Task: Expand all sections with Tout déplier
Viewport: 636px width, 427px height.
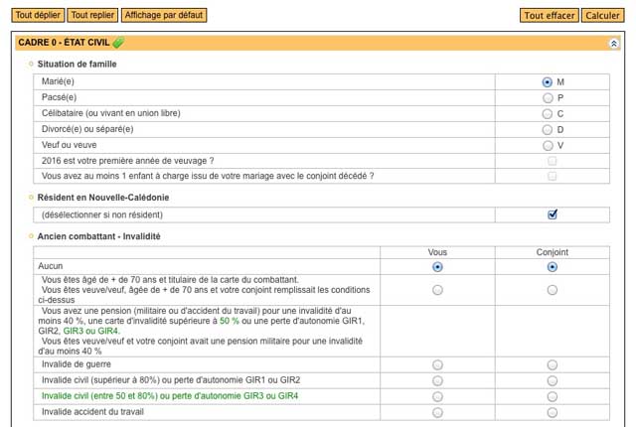Action: coord(39,16)
